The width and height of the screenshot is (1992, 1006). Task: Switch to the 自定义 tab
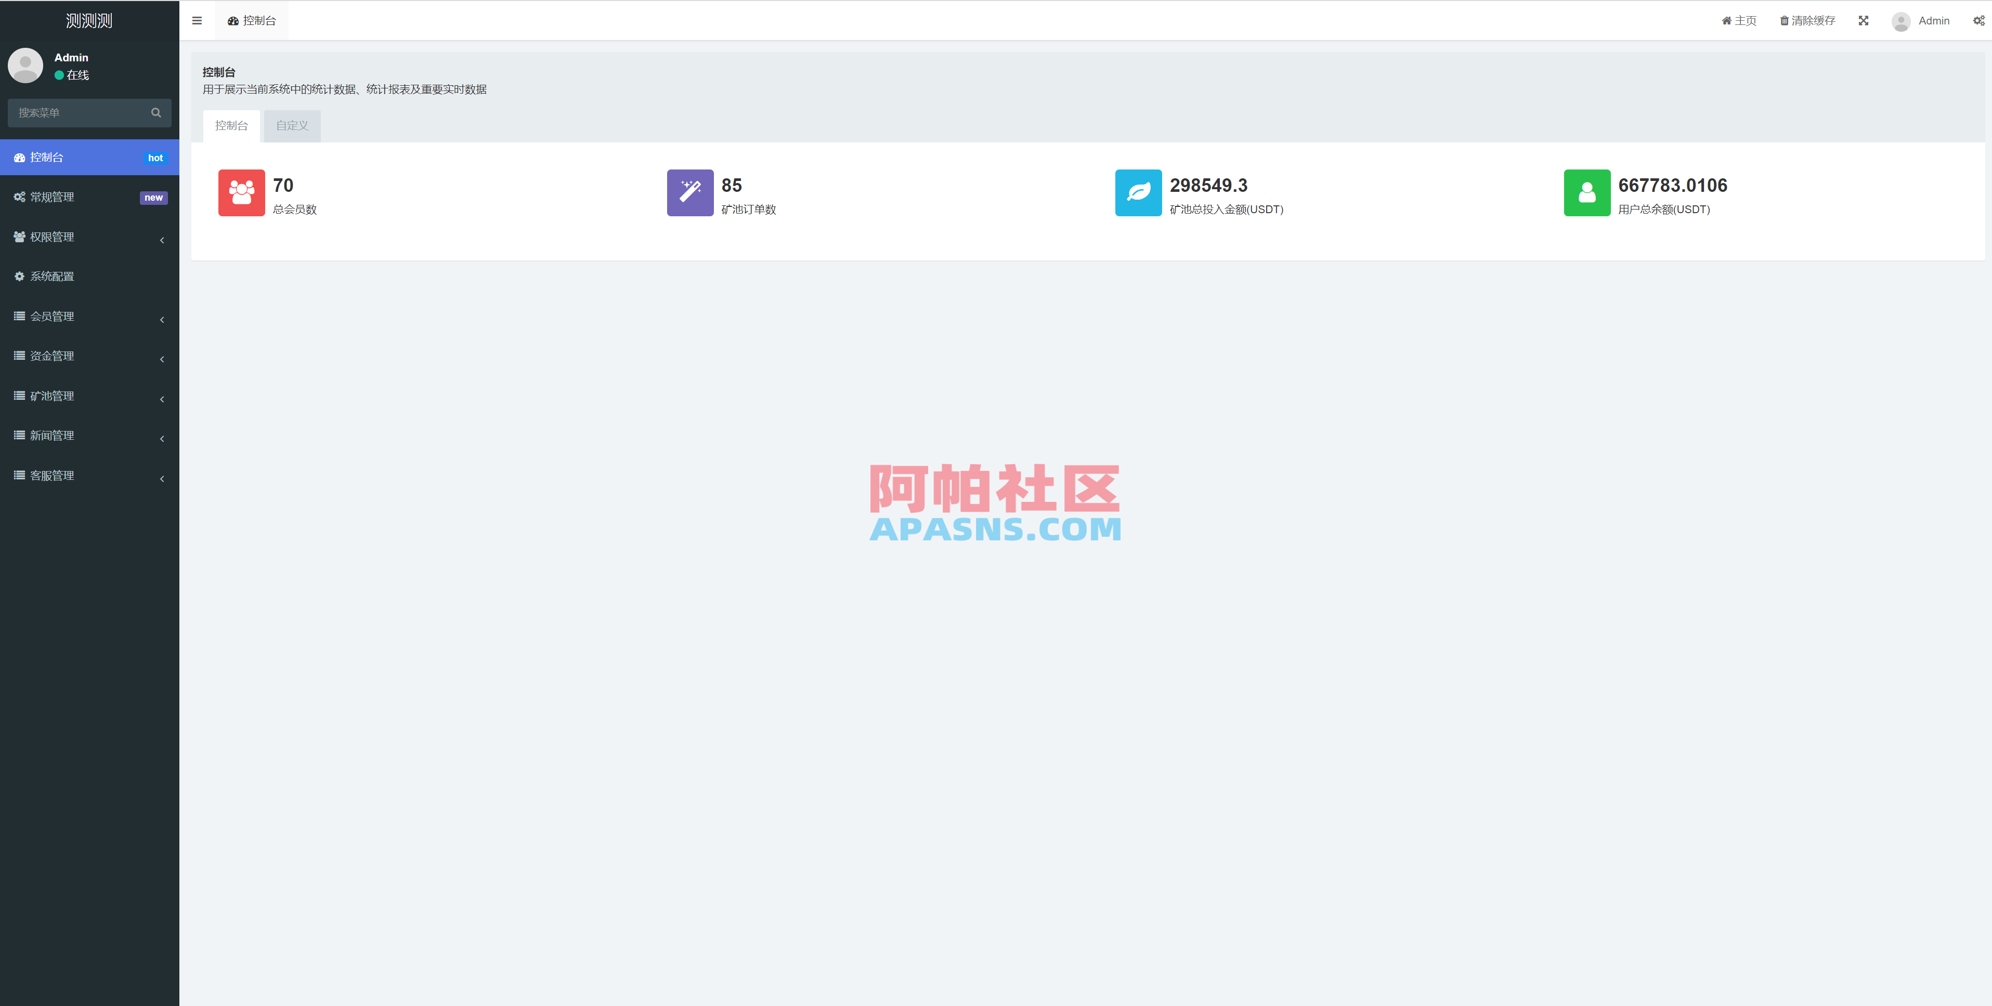tap(292, 125)
